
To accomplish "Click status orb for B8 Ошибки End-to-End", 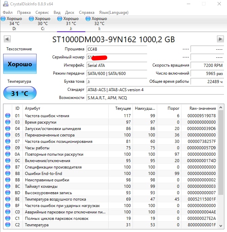I will coord(8,173).
